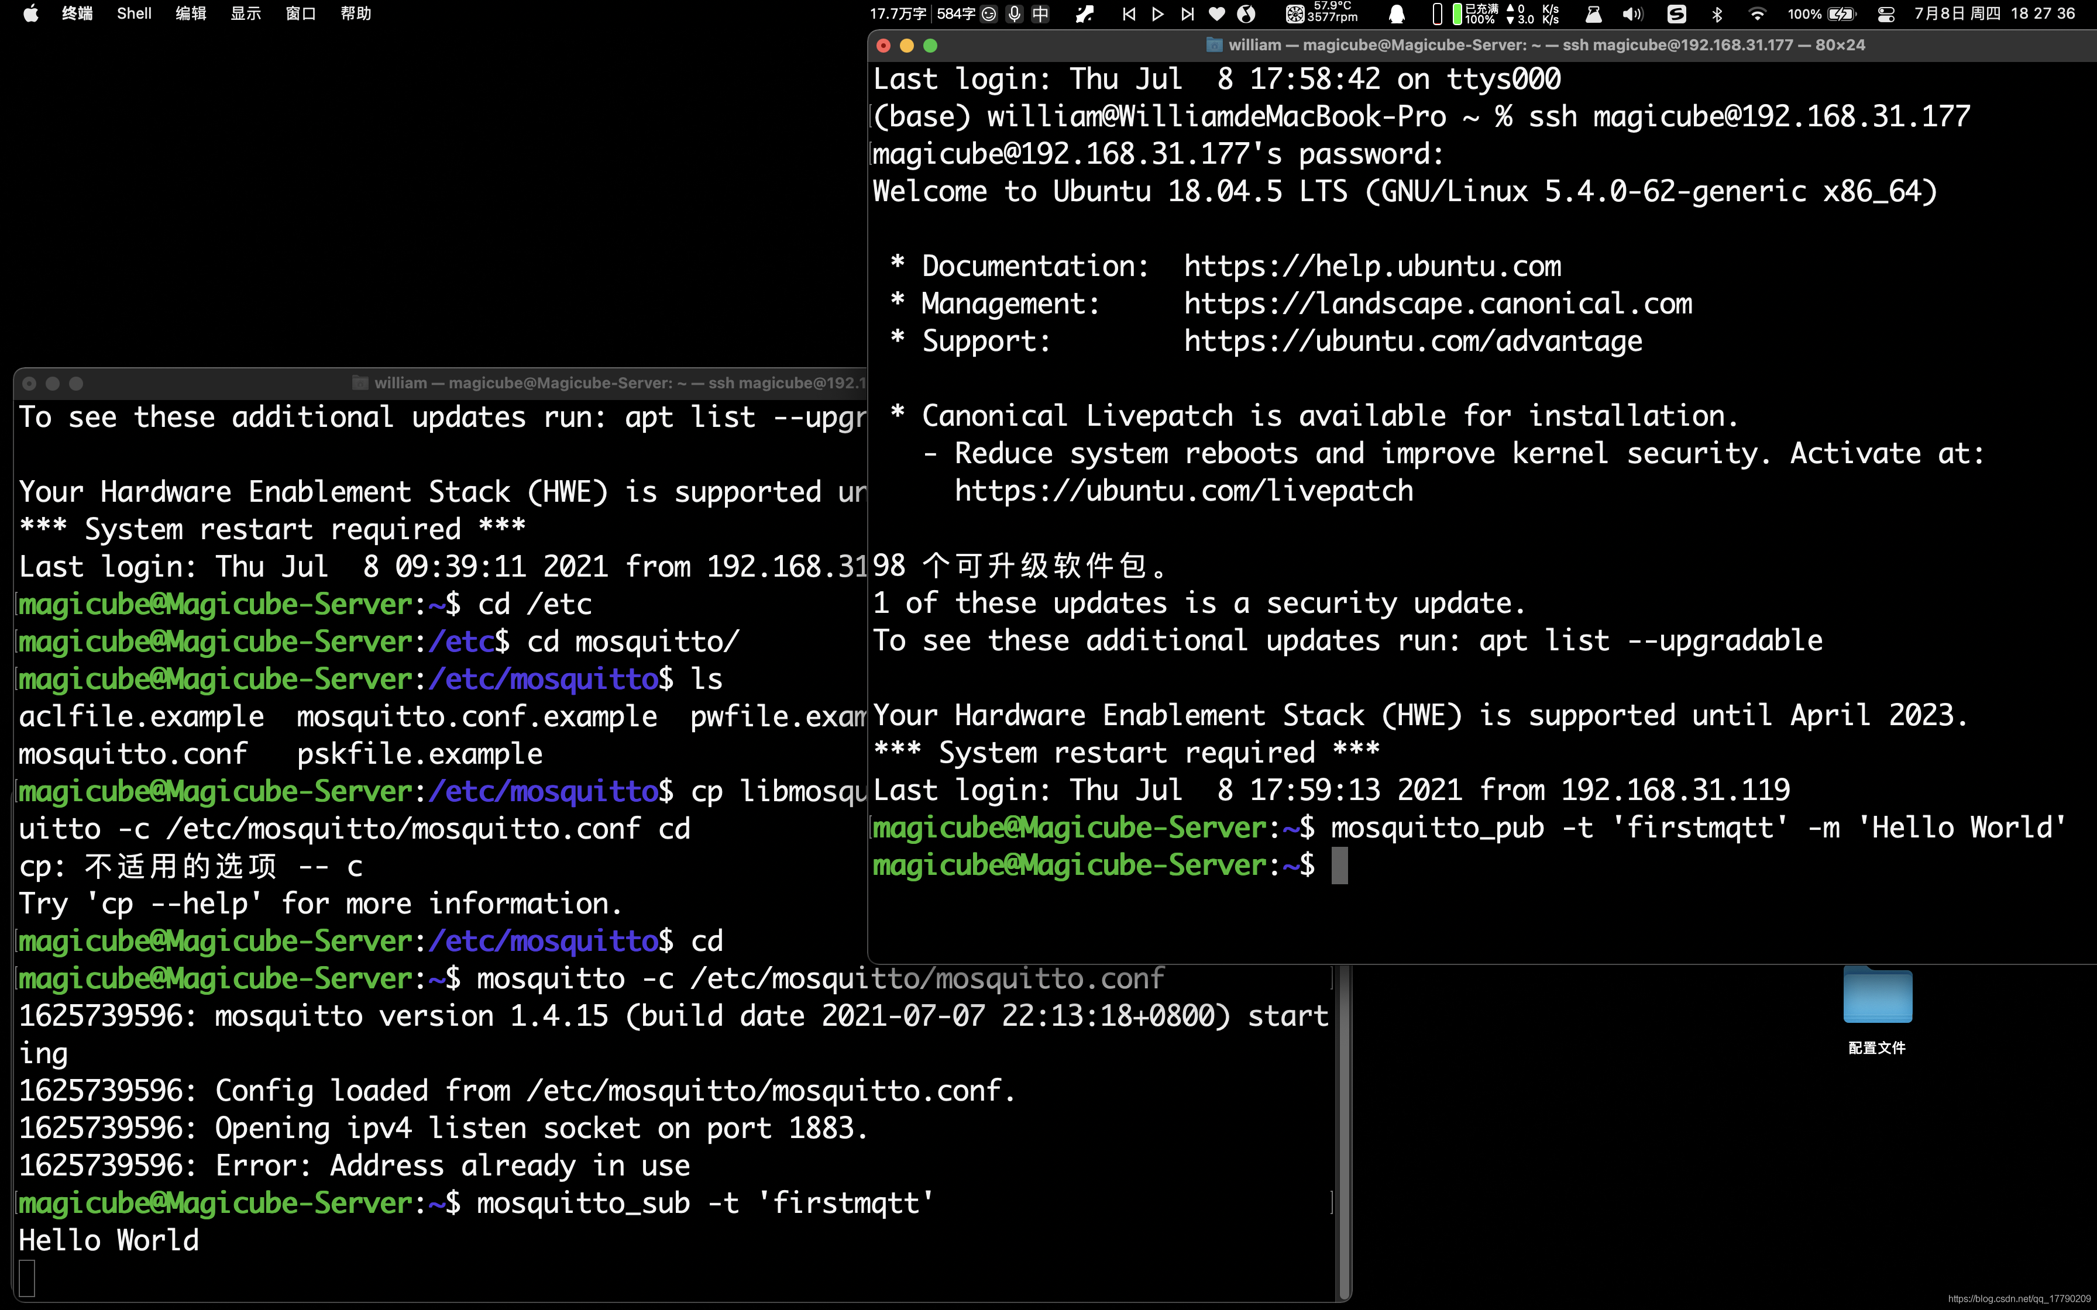Image resolution: width=2097 pixels, height=1310 pixels.
Task: Click the play button in menu bar
Action: coord(1158,14)
